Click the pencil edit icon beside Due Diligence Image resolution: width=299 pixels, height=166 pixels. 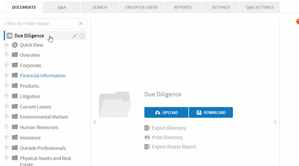click(75, 36)
